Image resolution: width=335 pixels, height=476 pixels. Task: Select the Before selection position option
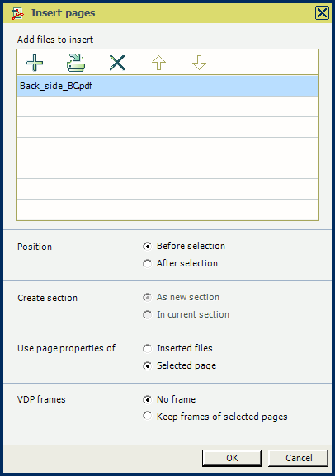click(x=148, y=246)
